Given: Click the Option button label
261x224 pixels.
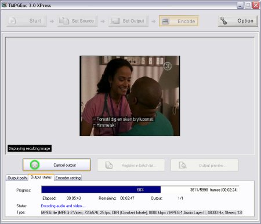Looking at the screenshot, I should [245, 21].
